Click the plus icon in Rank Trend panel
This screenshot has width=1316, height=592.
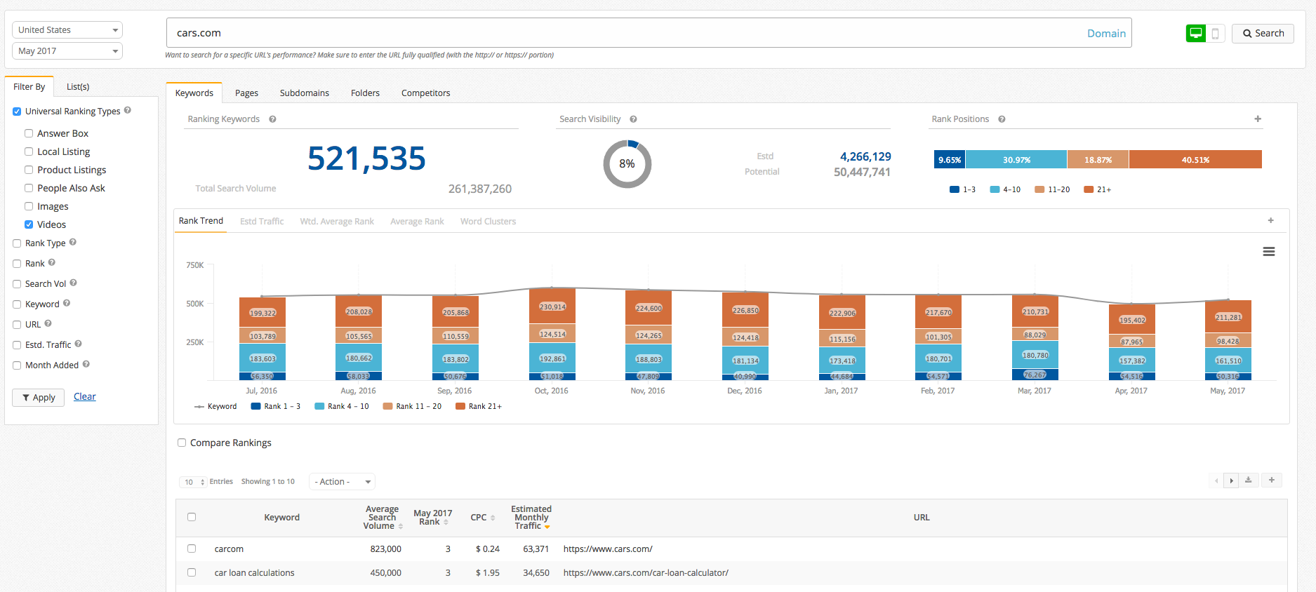[x=1270, y=220]
